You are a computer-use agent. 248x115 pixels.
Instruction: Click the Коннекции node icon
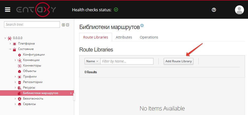tap(20, 60)
